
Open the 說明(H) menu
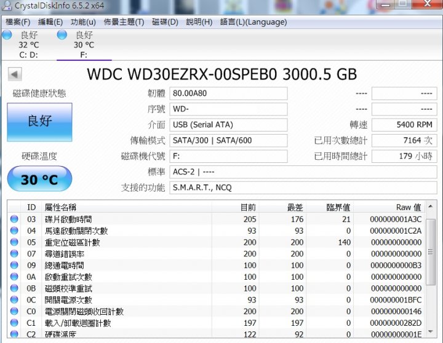[x=199, y=22]
